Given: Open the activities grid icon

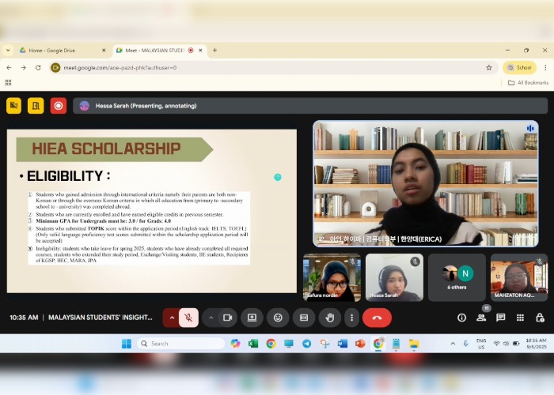Looking at the screenshot, I should [520, 318].
